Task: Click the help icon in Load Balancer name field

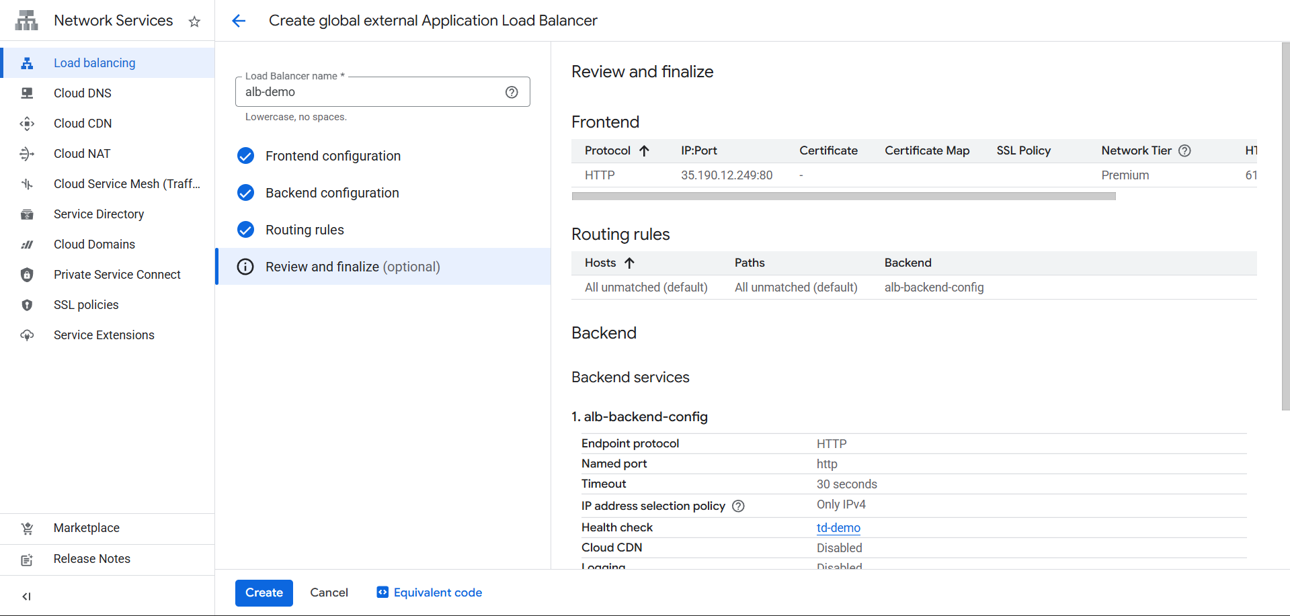Action: (512, 92)
